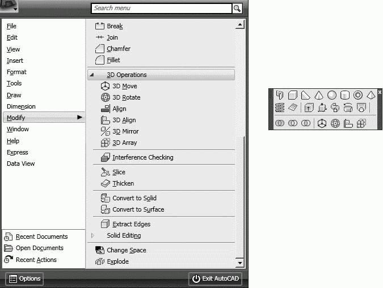Screen dimensions: 383x288
Task: Click the Search menu input field
Action: click(x=161, y=8)
